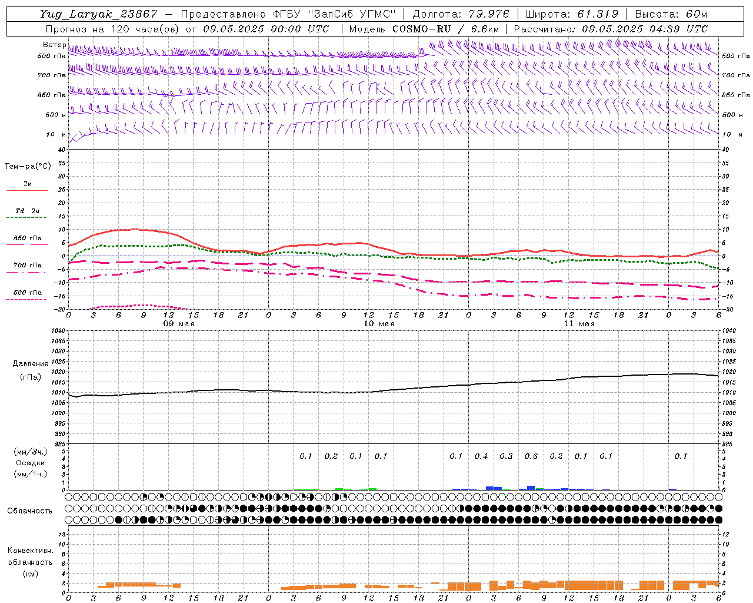Click the '(гПа)' unit label under Давление
Image resolution: width=753 pixels, height=603 pixels.
(x=31, y=377)
